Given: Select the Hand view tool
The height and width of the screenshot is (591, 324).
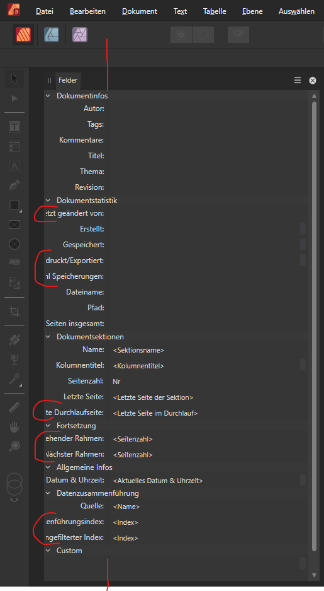Looking at the screenshot, I should 14,426.
